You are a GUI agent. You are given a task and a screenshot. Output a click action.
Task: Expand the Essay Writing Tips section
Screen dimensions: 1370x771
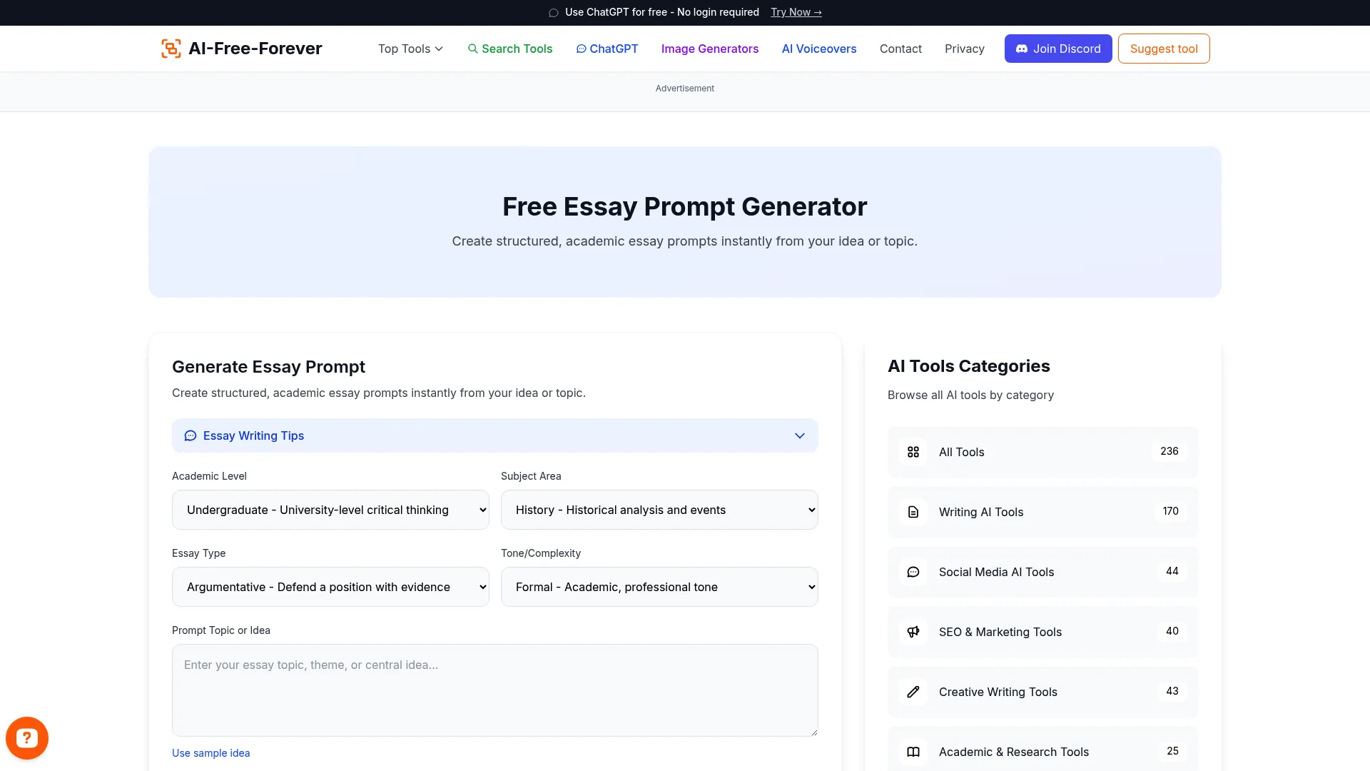(799, 435)
